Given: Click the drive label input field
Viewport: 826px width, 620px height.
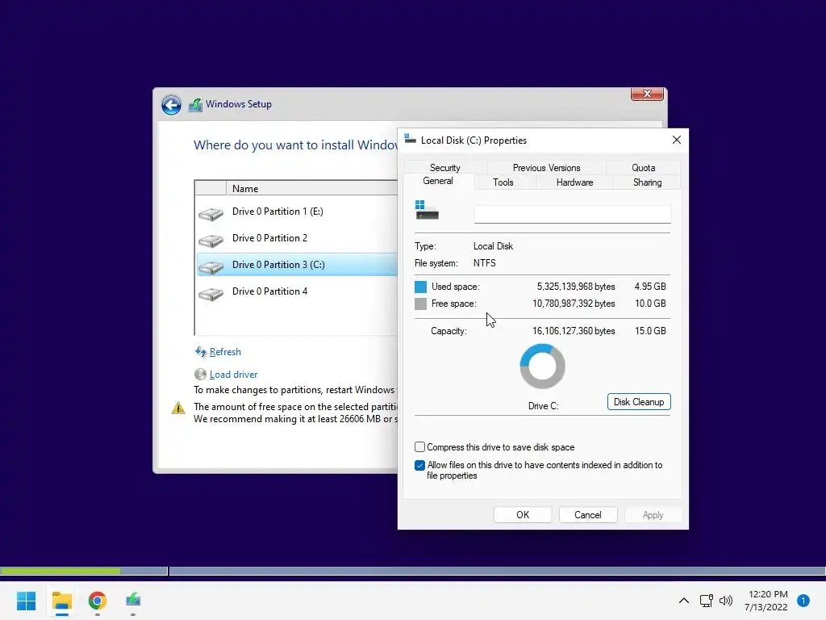Looking at the screenshot, I should (572, 214).
